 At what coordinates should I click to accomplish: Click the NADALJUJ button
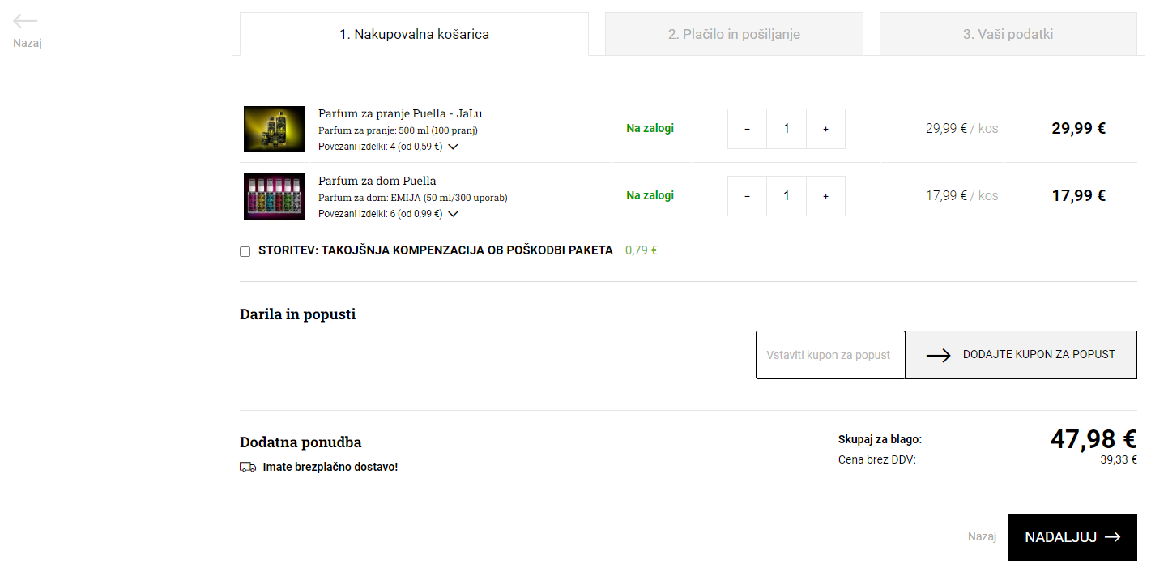coord(1072,537)
